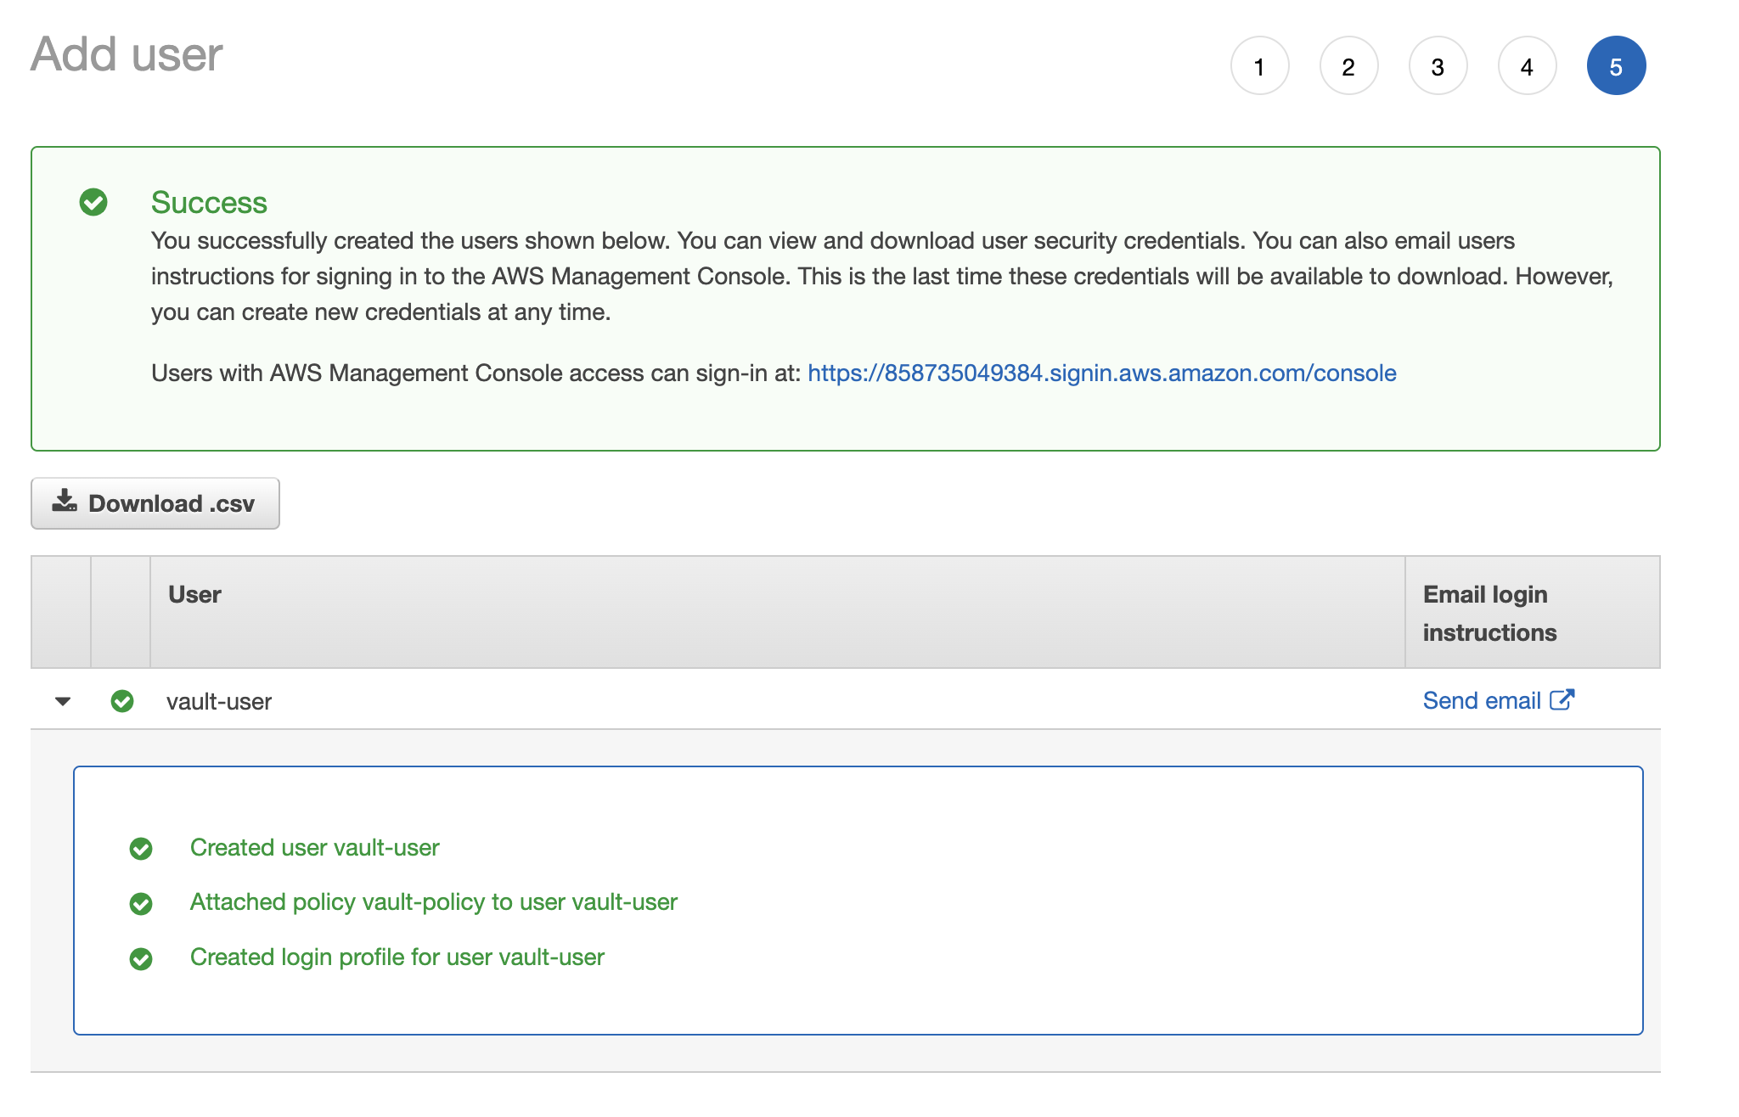This screenshot has width=1739, height=1117.
Task: Select the current step 5 indicator
Action: [x=1616, y=66]
